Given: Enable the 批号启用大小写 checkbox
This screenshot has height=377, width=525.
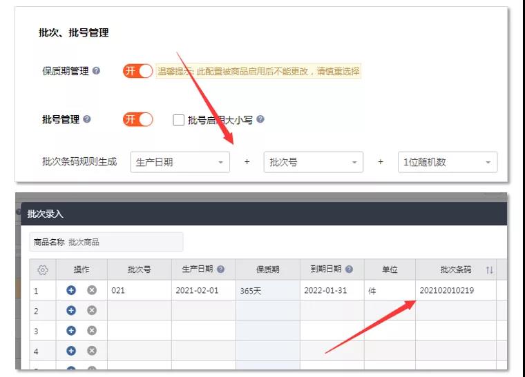Looking at the screenshot, I should tap(179, 120).
